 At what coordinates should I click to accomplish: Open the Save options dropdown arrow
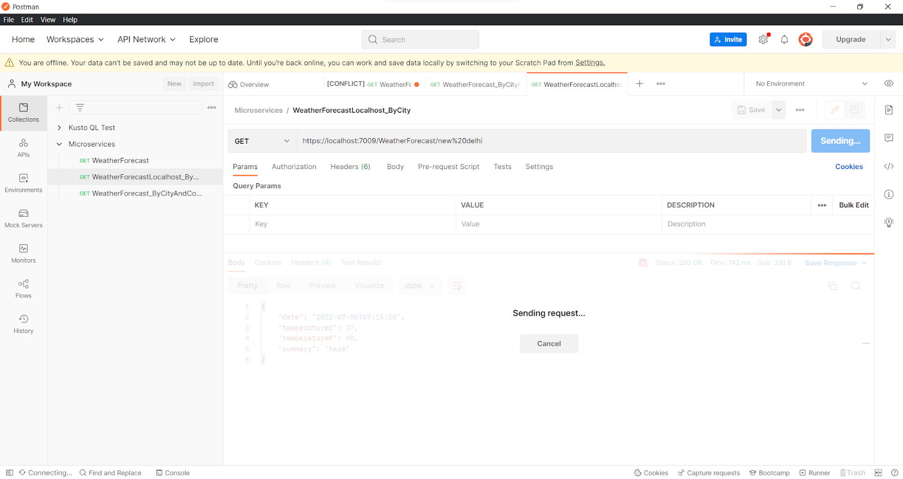[x=779, y=110]
